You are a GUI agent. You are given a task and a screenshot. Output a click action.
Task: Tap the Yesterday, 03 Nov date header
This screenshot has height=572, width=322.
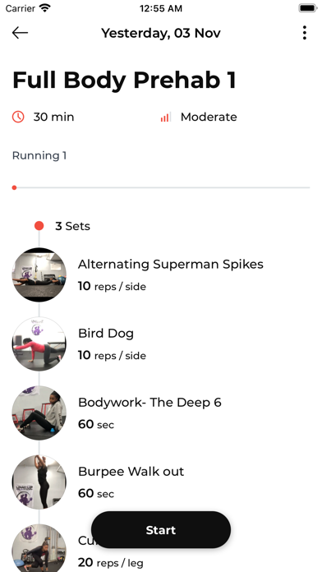(x=161, y=33)
